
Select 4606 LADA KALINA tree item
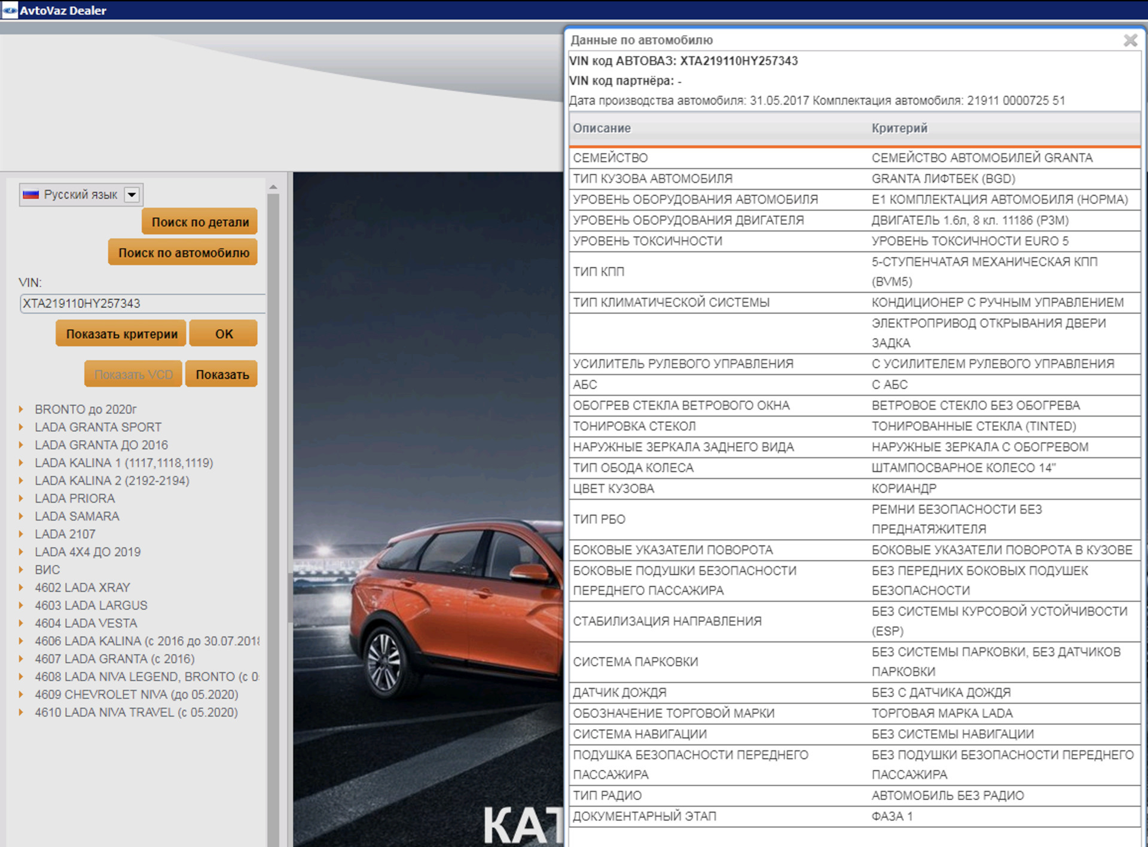[x=147, y=641]
